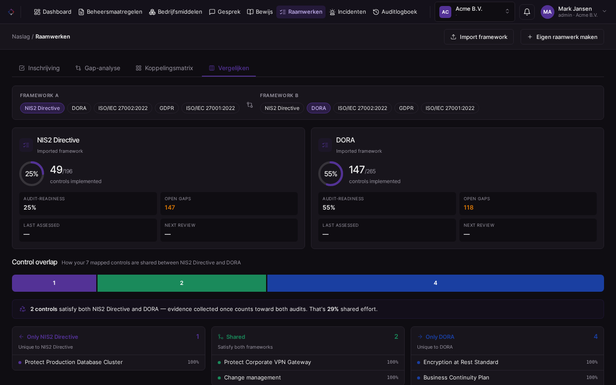Click the NIS2 Directive card framework icon

point(26,145)
